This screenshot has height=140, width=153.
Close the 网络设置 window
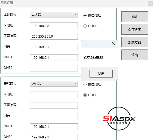(x=150, y=4)
